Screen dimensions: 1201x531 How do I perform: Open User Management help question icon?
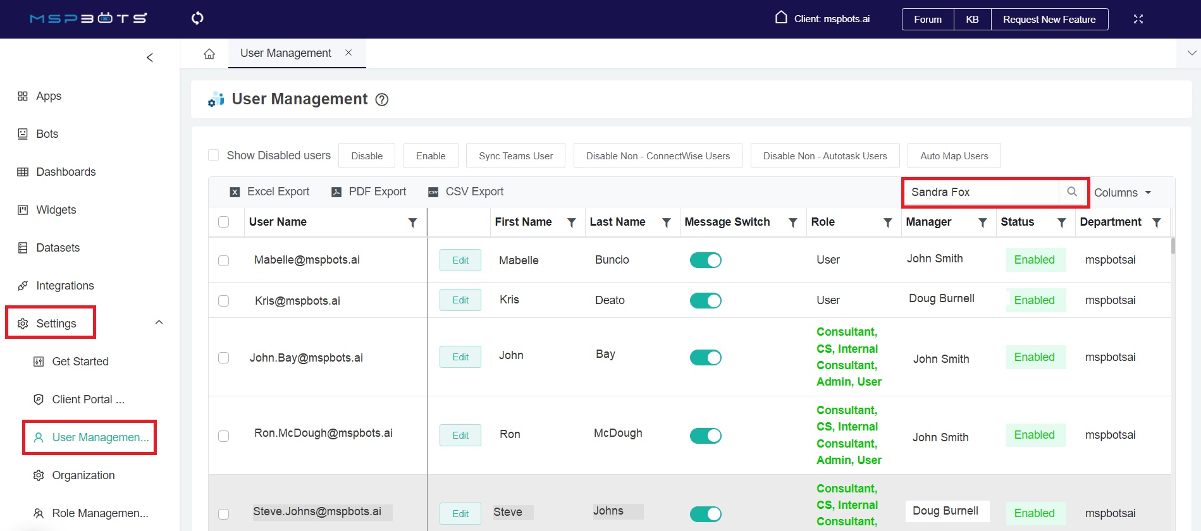[382, 100]
